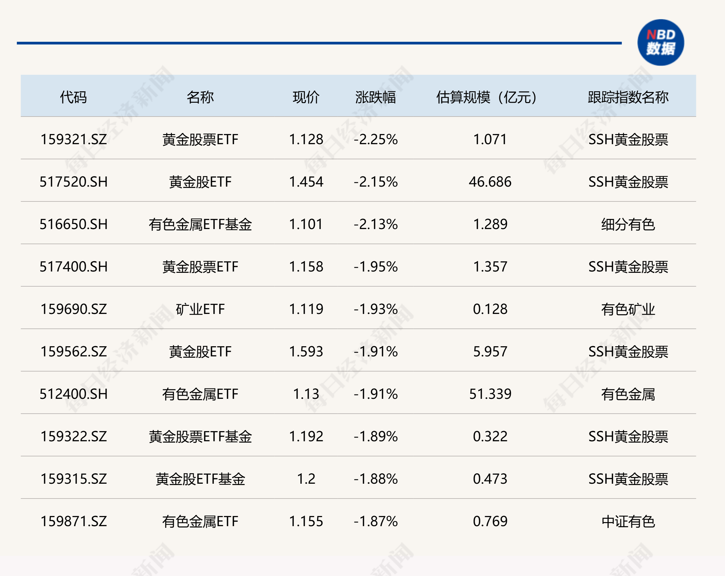
Task: Click price 1.119
Action: click(x=306, y=309)
